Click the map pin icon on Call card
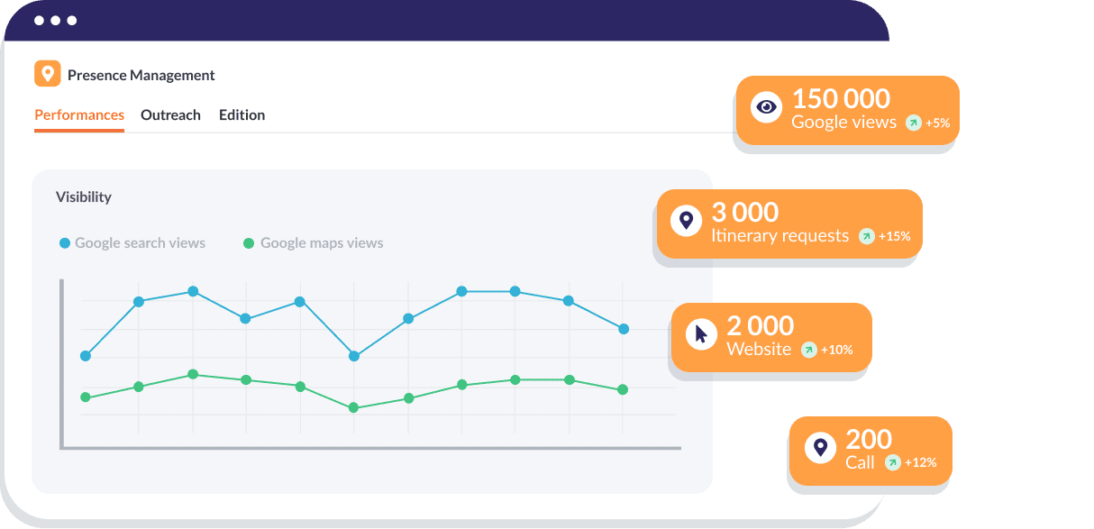1094x529 pixels. (820, 447)
